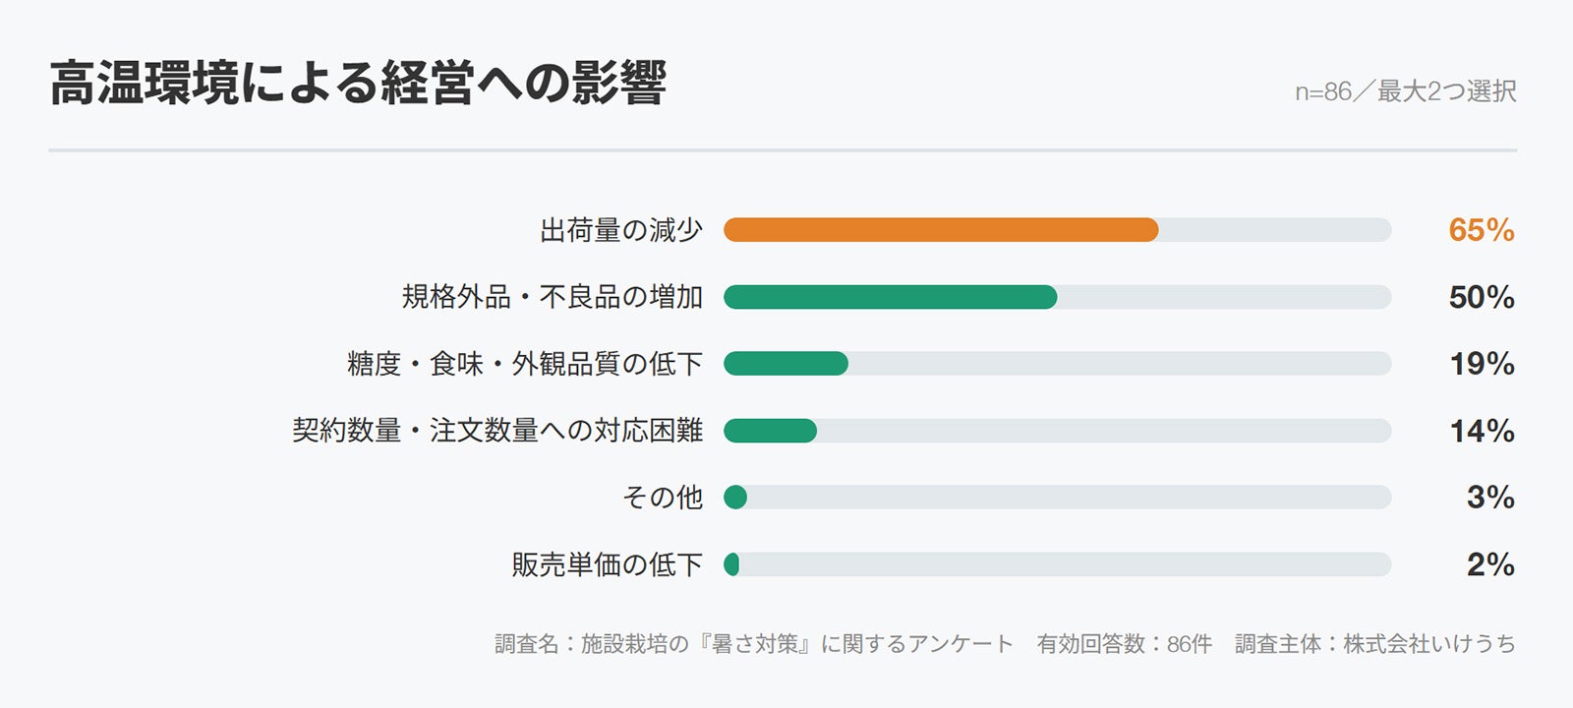Click the 販売単価の低下 small bar
This screenshot has height=708, width=1573.
731,564
